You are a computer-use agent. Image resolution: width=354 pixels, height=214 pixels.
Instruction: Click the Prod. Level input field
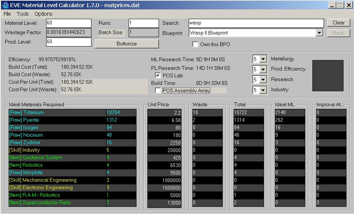[69, 42]
